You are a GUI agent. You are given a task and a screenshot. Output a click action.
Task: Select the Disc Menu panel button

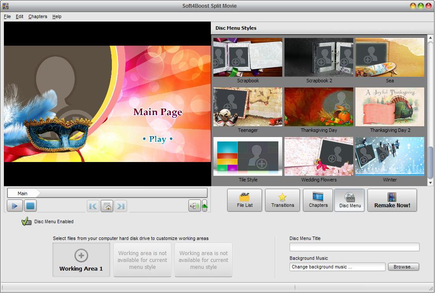point(349,200)
